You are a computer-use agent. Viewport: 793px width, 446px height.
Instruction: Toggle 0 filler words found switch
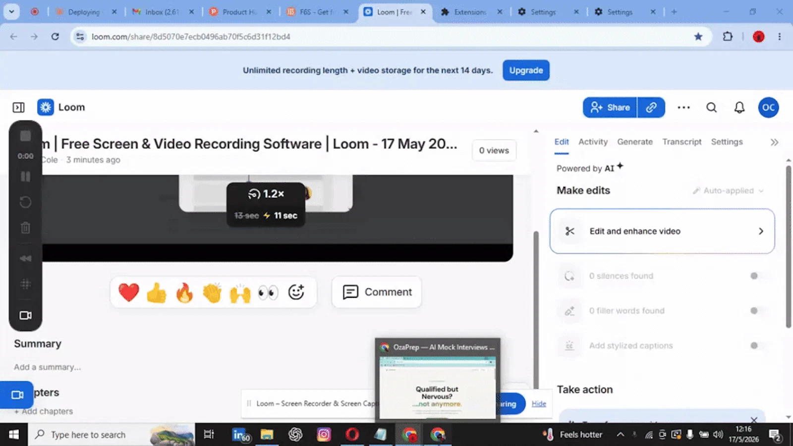click(x=757, y=311)
